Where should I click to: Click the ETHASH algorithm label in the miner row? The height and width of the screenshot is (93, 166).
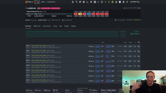click(x=70, y=14)
